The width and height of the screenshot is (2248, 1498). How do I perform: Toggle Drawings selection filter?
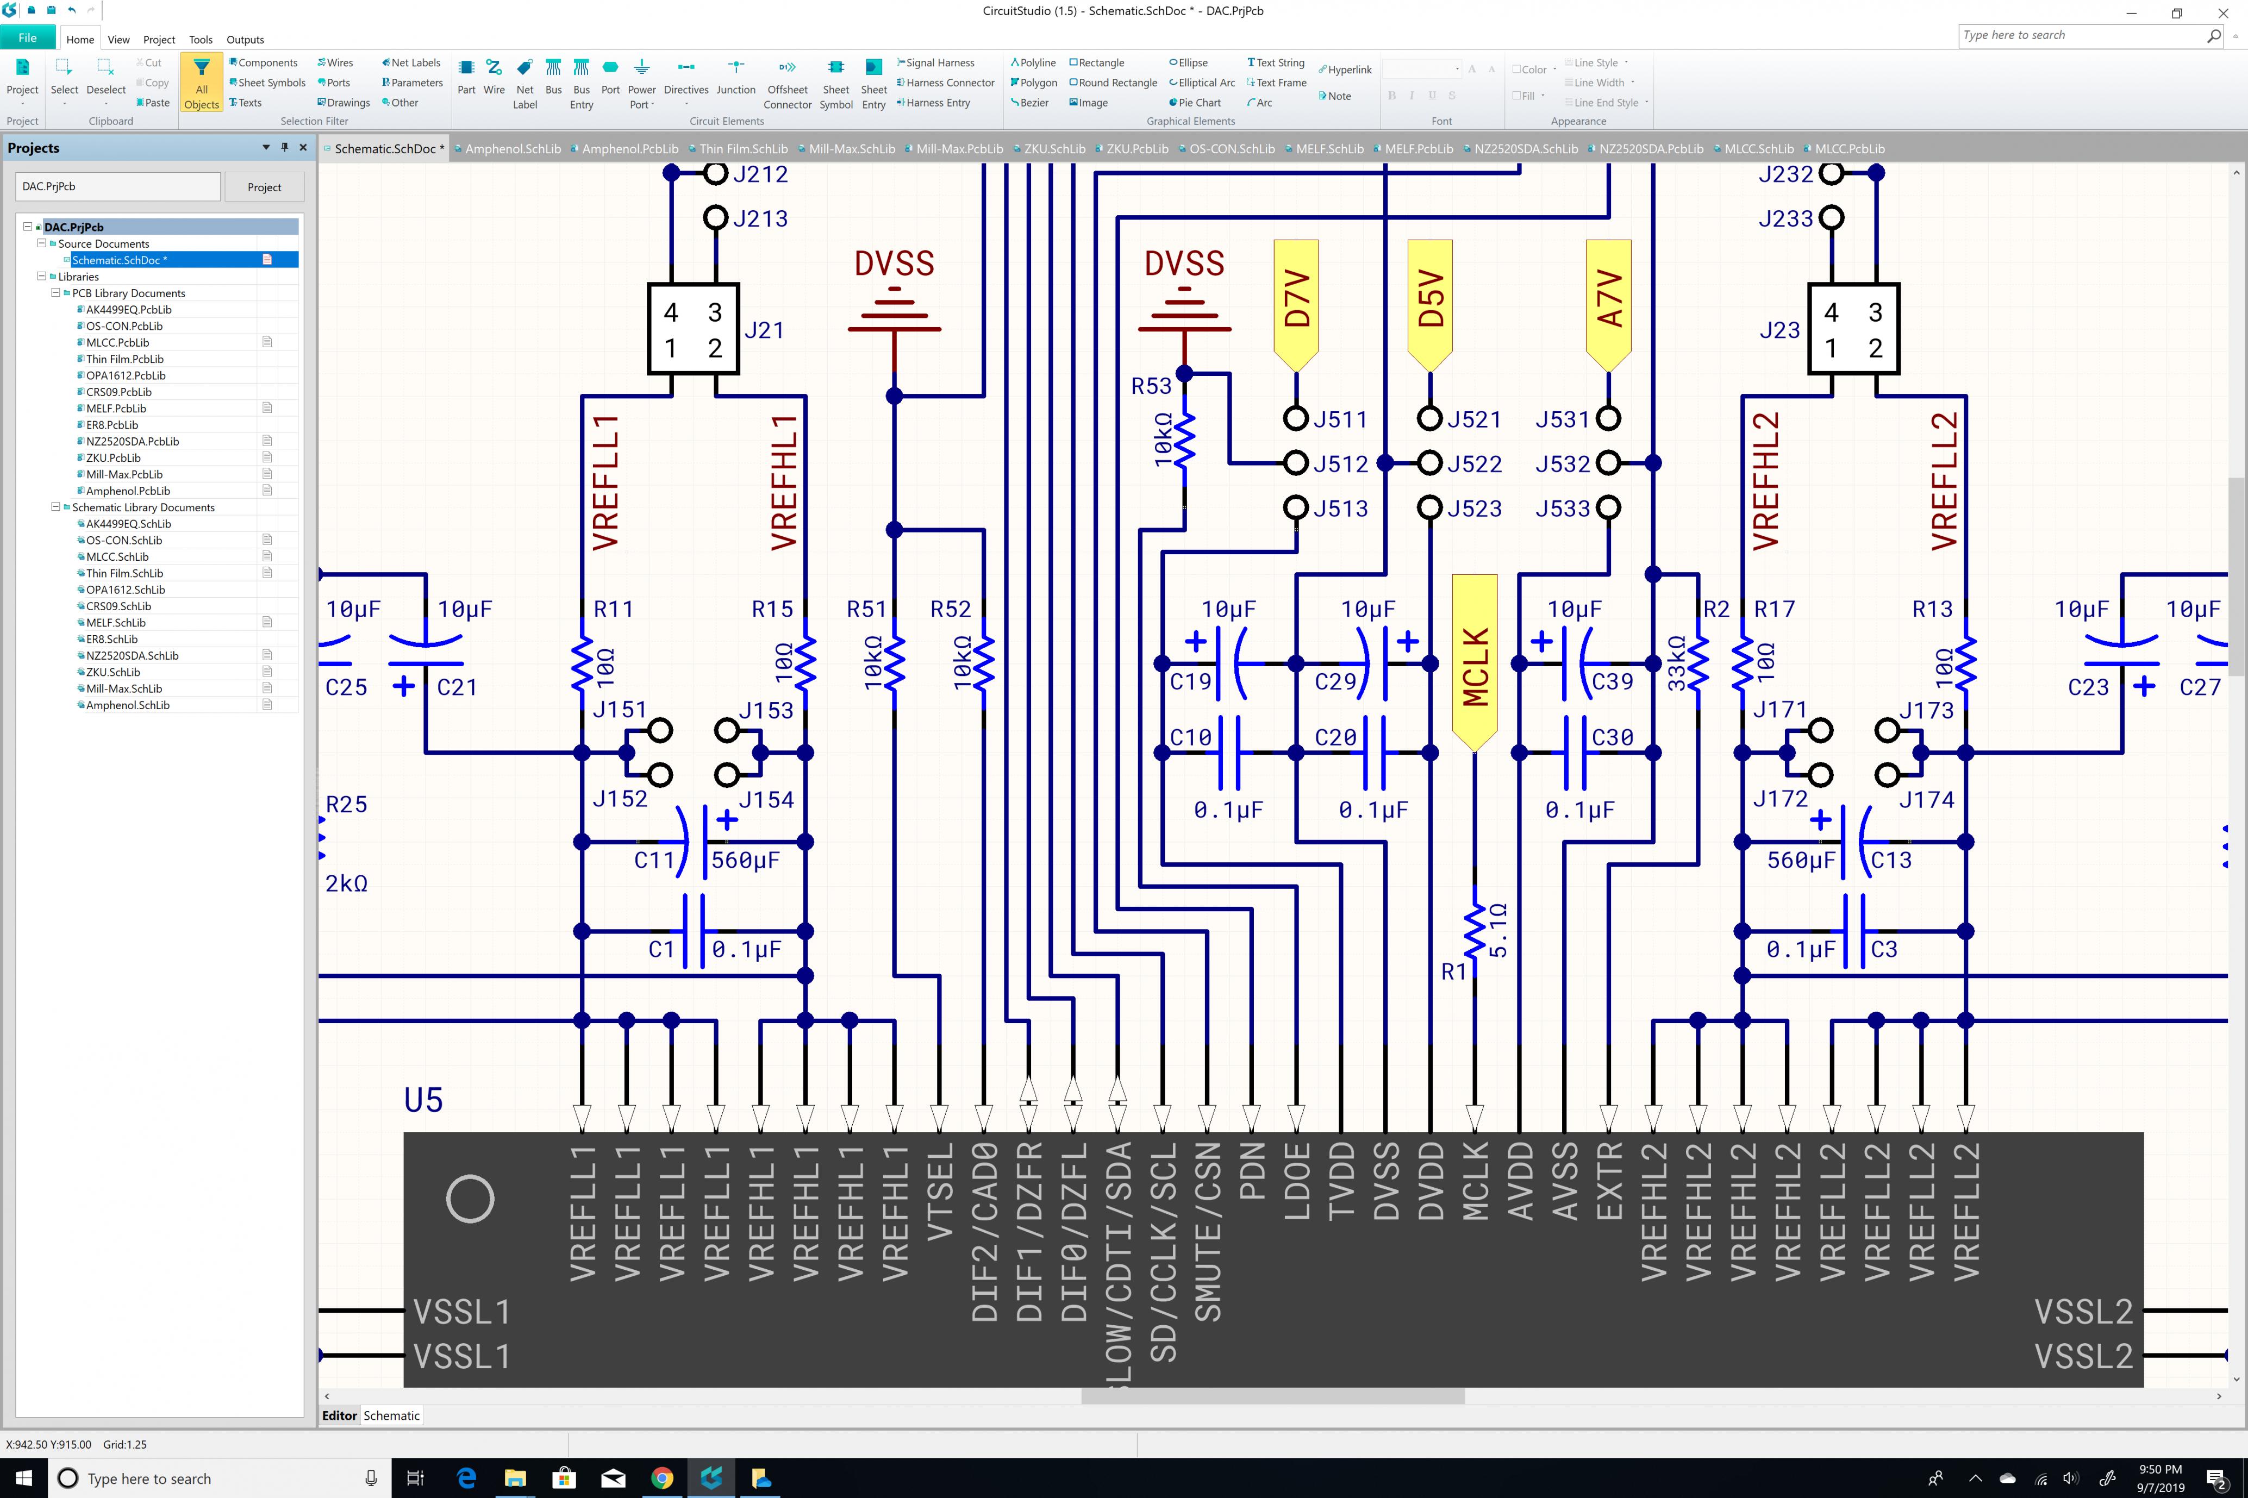coord(343,103)
